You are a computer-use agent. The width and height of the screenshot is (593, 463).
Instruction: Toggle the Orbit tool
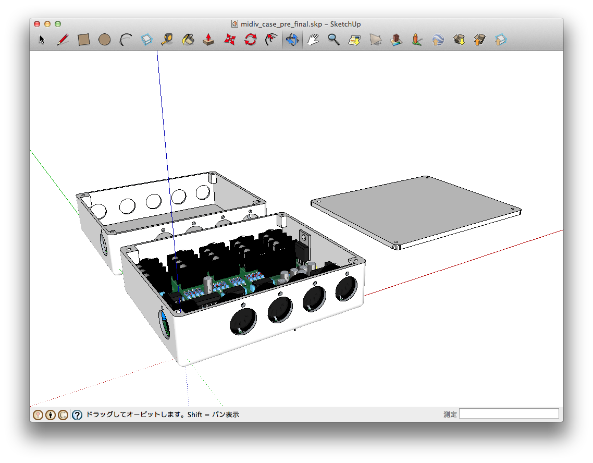tap(292, 40)
